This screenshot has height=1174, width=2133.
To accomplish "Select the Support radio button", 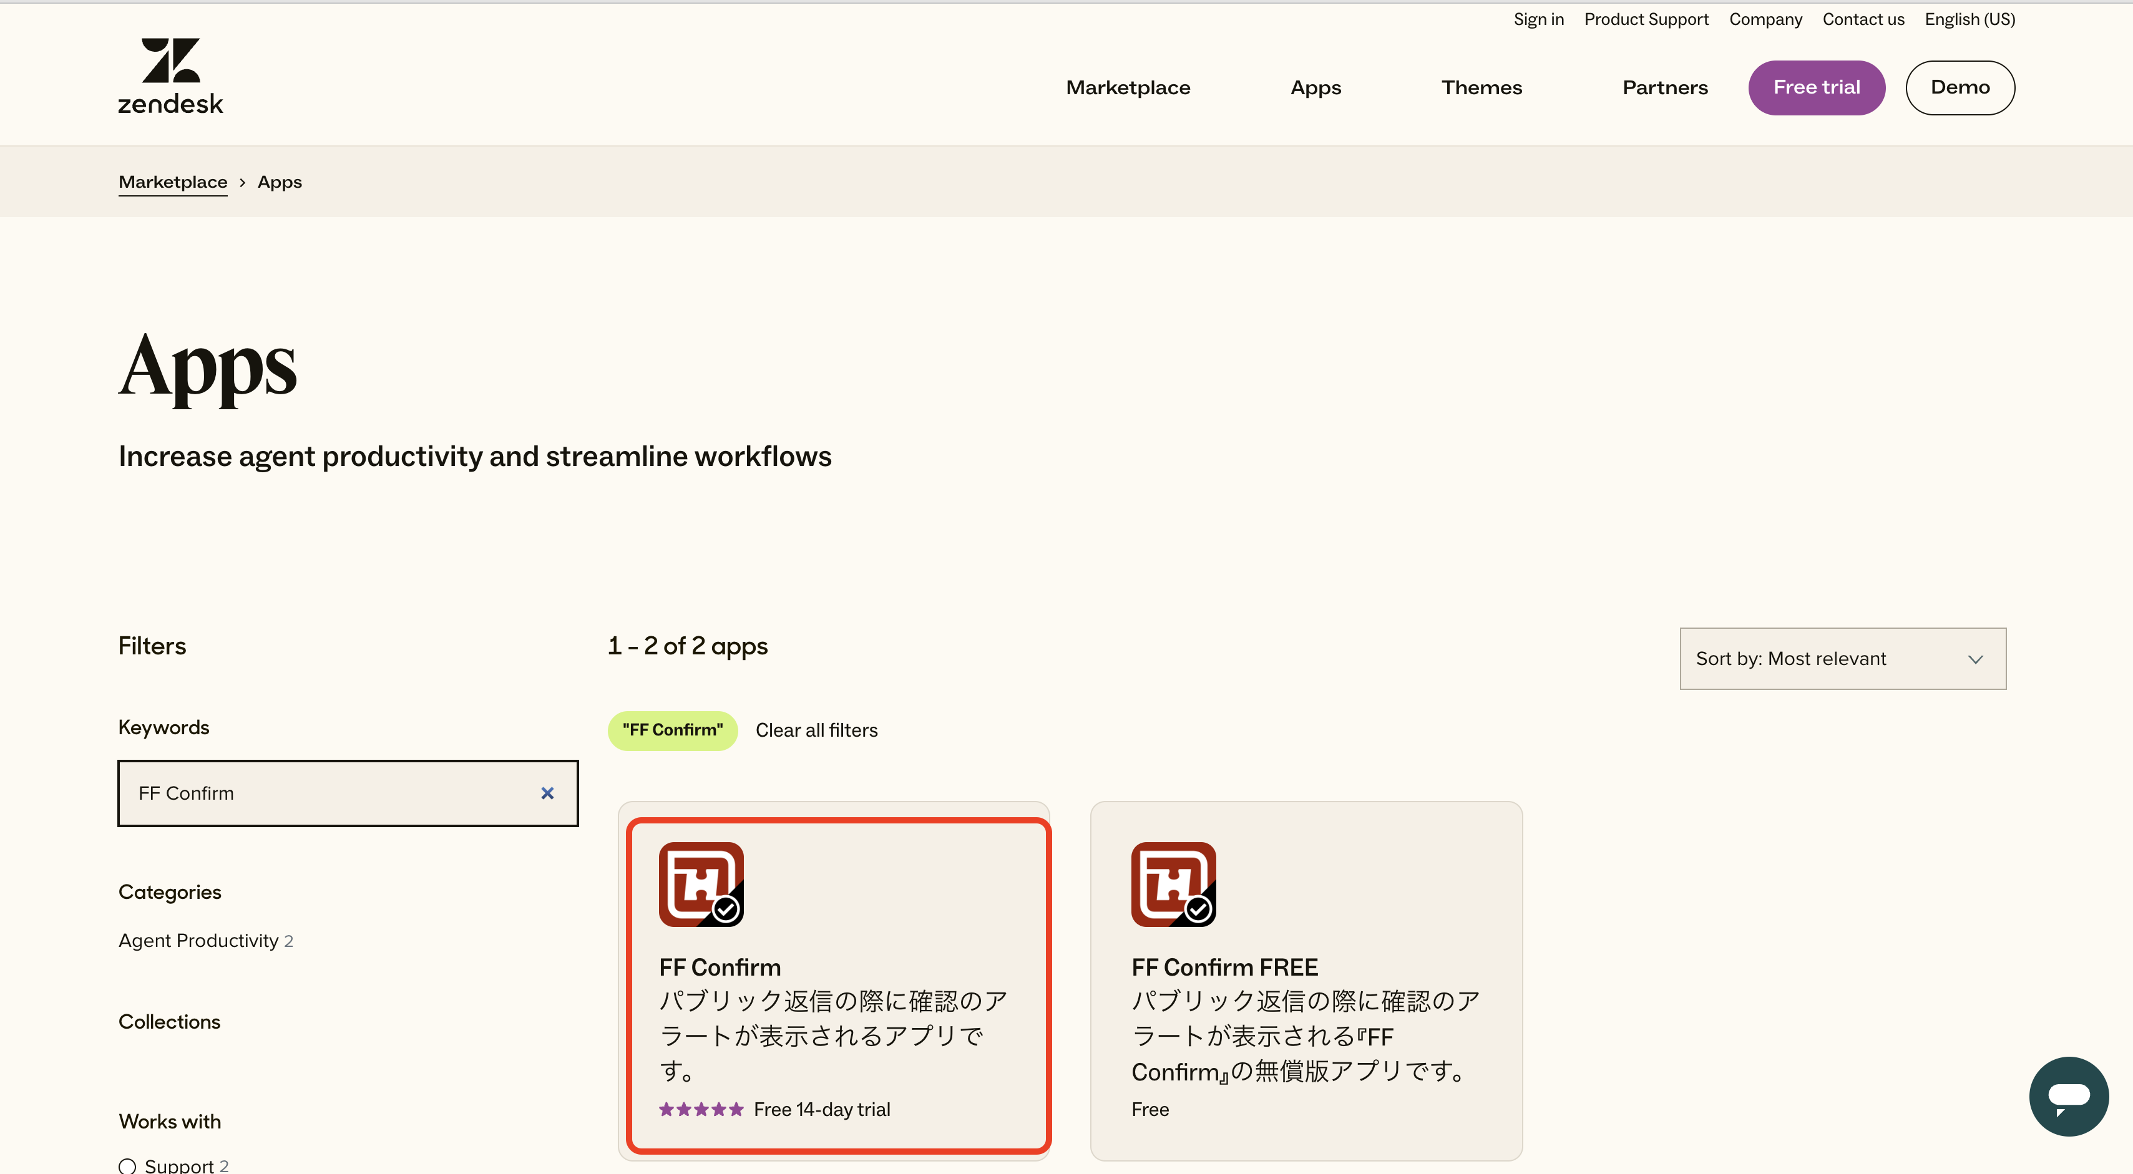I will 127,1166.
